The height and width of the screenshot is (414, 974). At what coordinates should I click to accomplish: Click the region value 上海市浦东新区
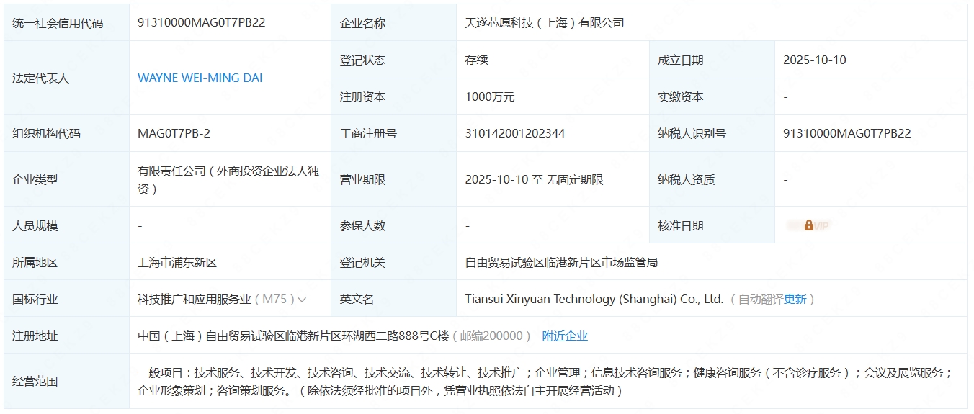(177, 262)
